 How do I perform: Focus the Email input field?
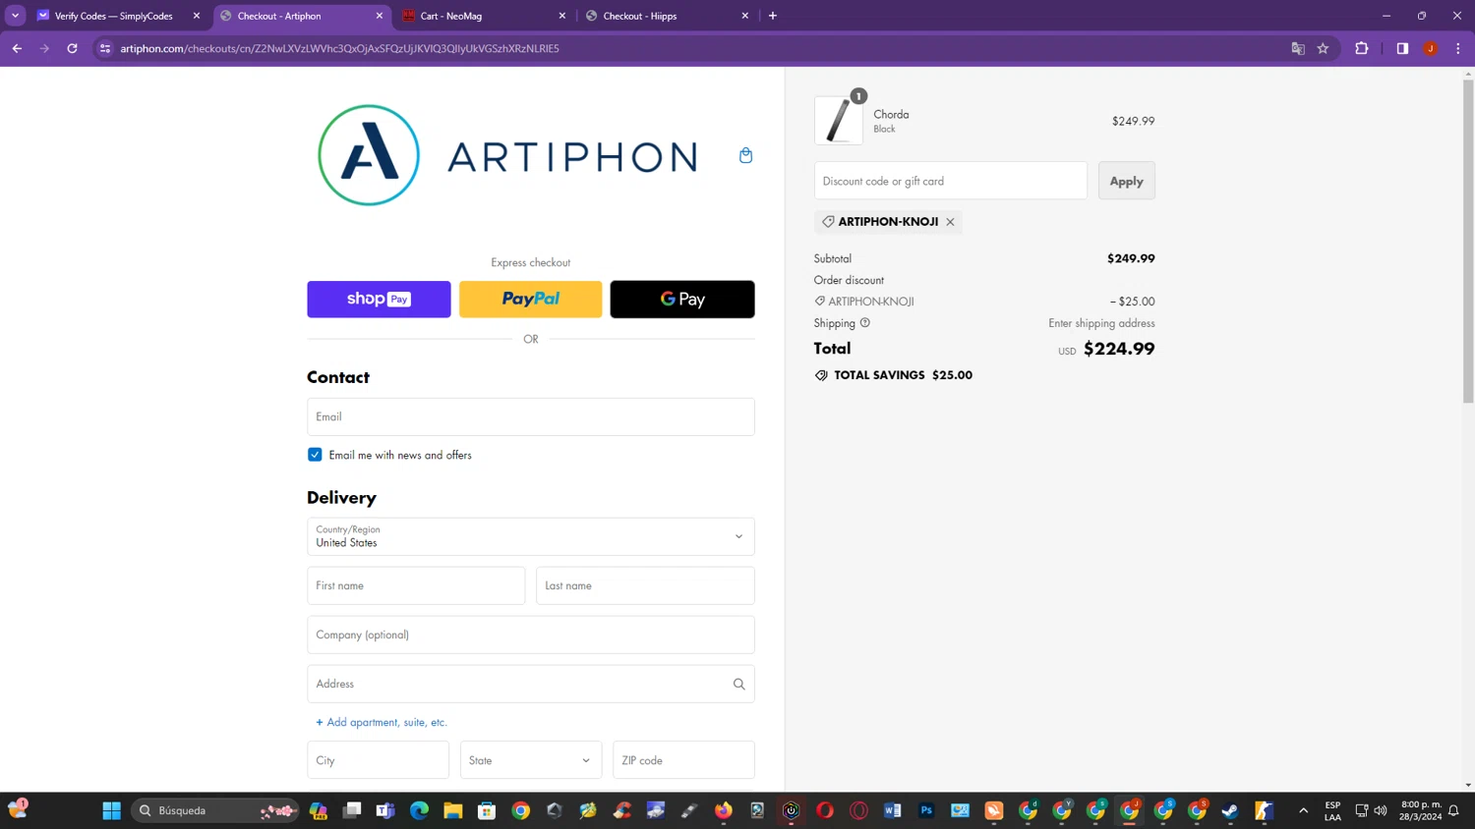pos(531,416)
